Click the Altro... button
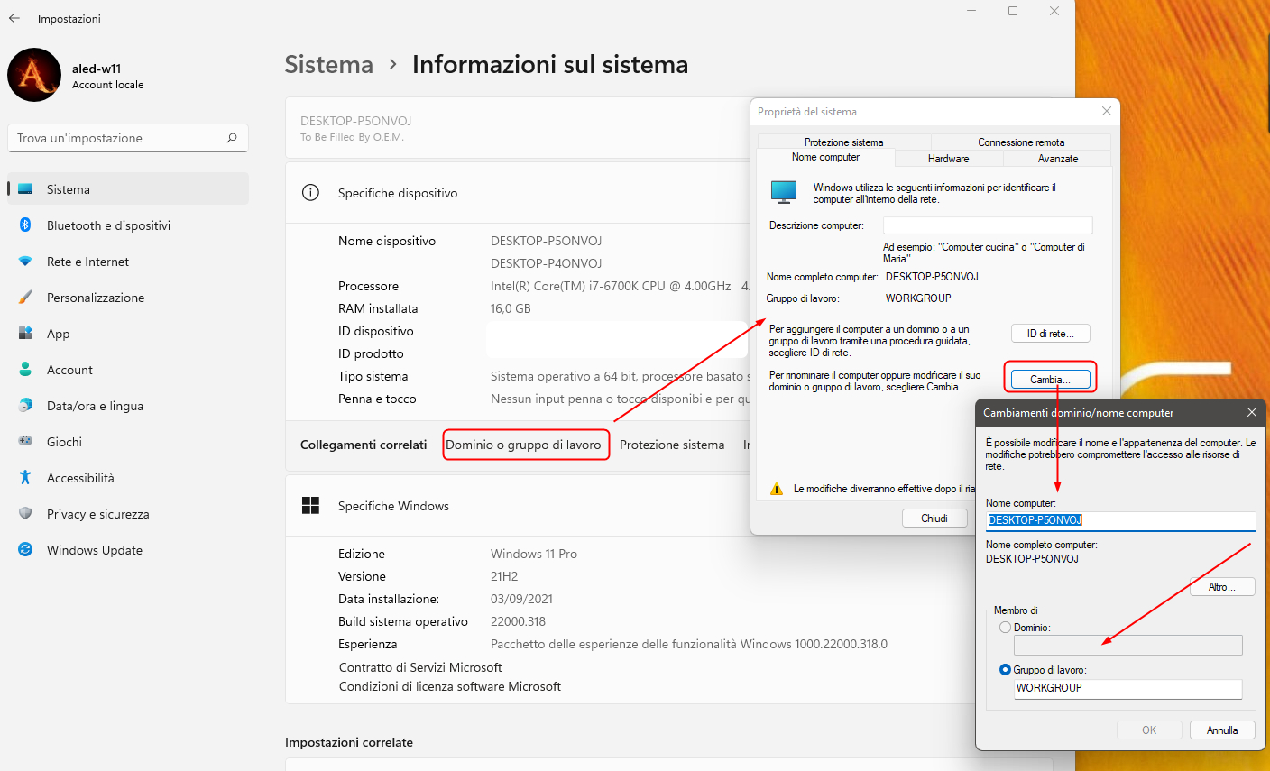 point(1222,587)
